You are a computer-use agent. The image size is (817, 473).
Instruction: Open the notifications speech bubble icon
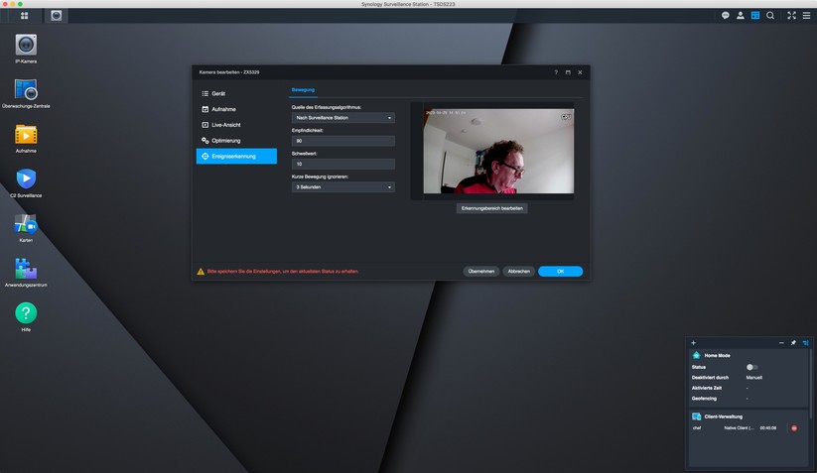(x=726, y=16)
